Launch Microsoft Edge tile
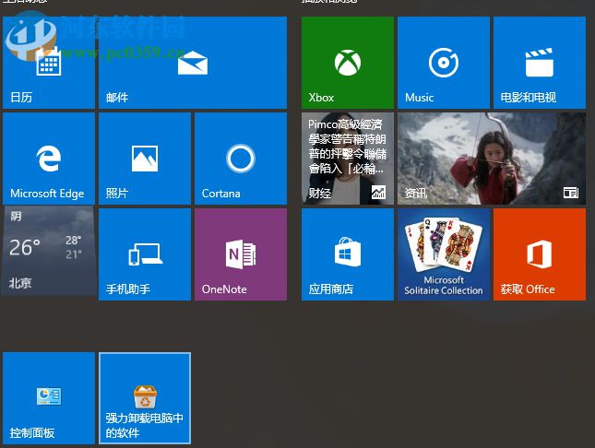 point(49,159)
